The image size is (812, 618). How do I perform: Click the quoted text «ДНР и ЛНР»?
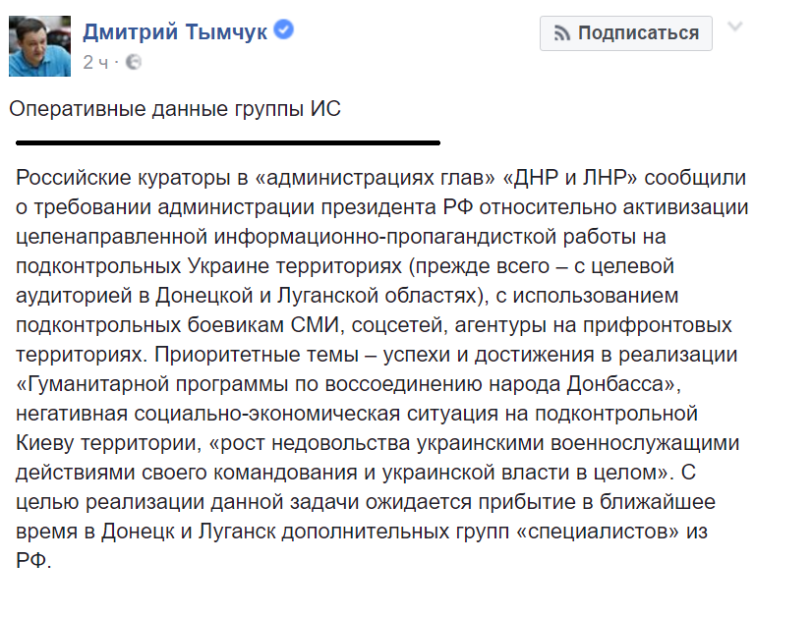[570, 178]
